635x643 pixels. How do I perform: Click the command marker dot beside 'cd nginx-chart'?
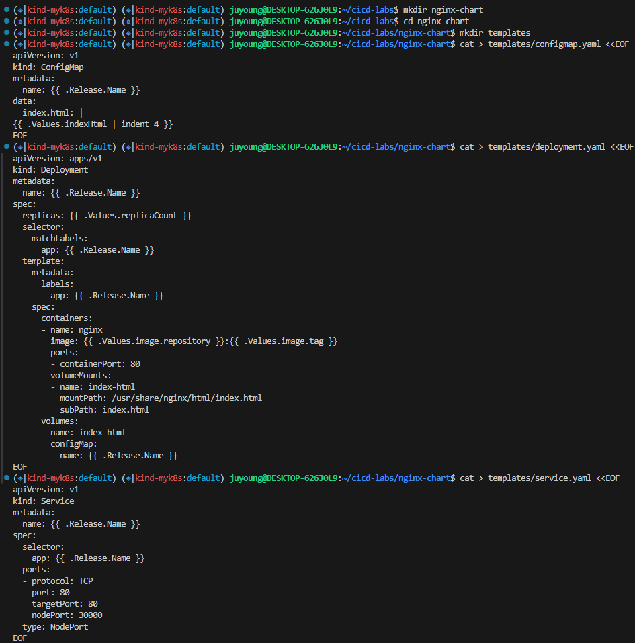(x=7, y=21)
